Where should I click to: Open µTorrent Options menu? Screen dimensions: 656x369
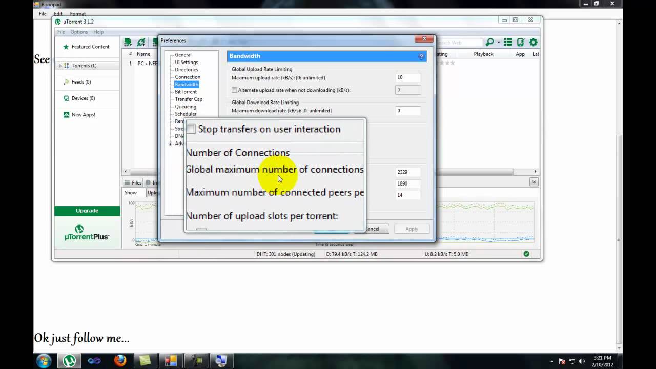[x=79, y=32]
